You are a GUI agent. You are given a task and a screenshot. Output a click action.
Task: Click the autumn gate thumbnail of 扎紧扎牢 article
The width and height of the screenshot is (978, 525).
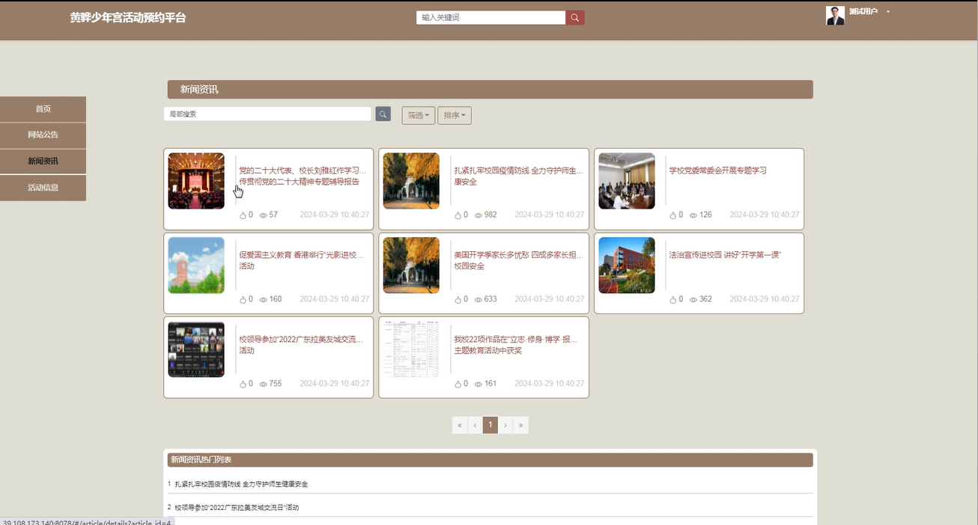click(411, 181)
